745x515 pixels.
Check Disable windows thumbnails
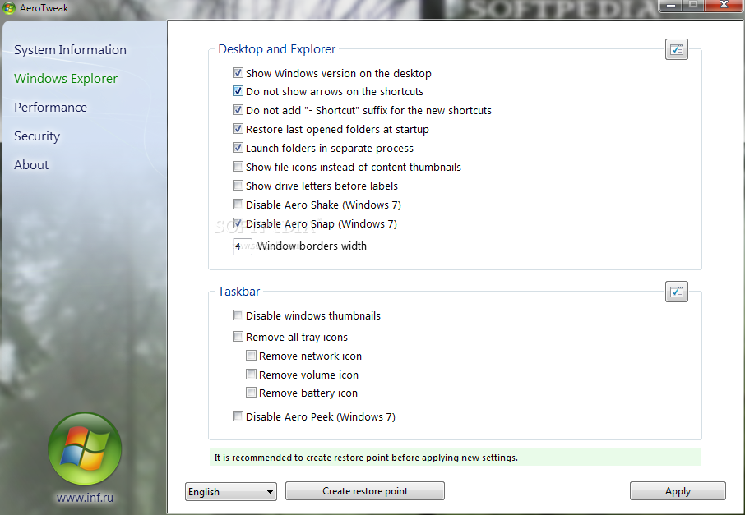tap(238, 315)
